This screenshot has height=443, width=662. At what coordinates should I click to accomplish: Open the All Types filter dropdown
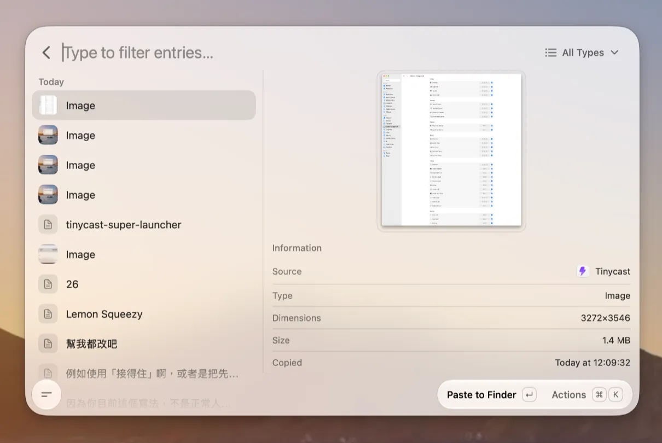582,53
